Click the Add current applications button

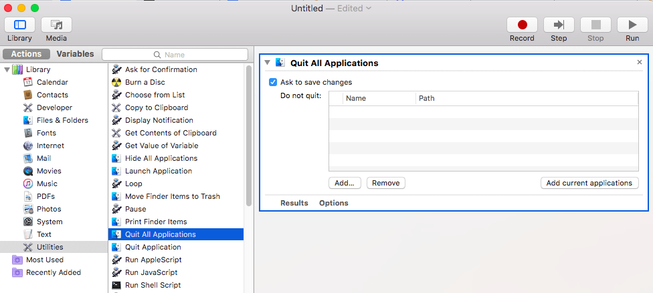tap(589, 183)
